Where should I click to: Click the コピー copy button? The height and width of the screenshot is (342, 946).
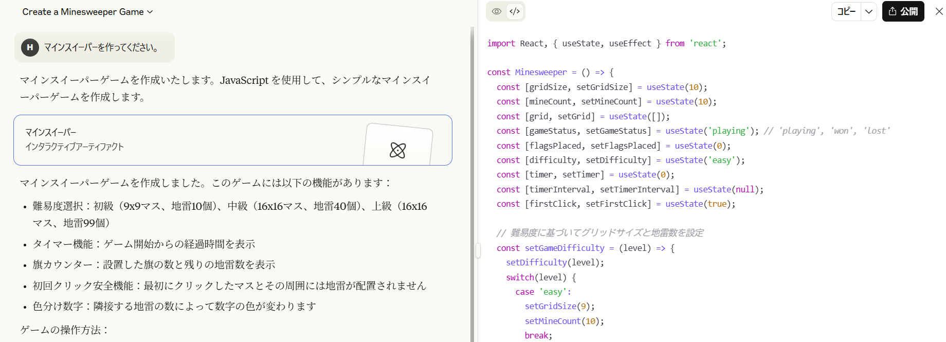846,11
